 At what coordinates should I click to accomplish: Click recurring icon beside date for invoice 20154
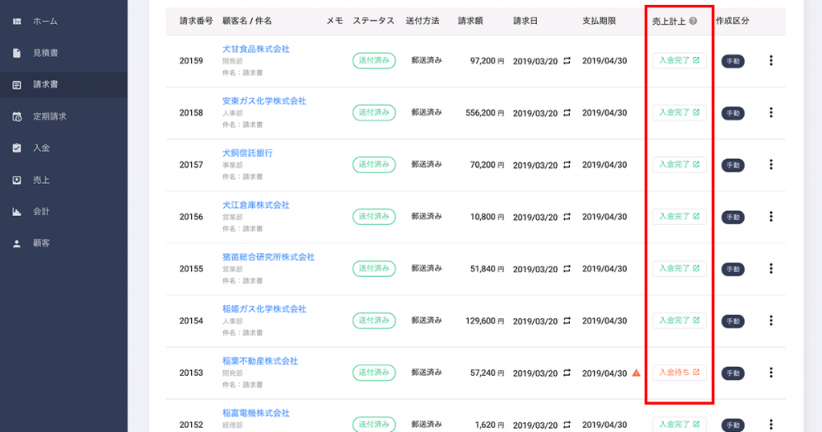[567, 320]
